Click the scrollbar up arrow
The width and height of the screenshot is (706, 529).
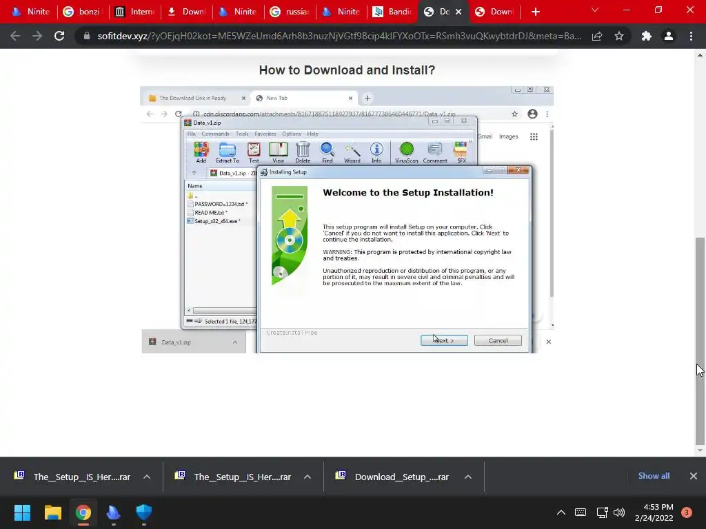tap(700, 55)
